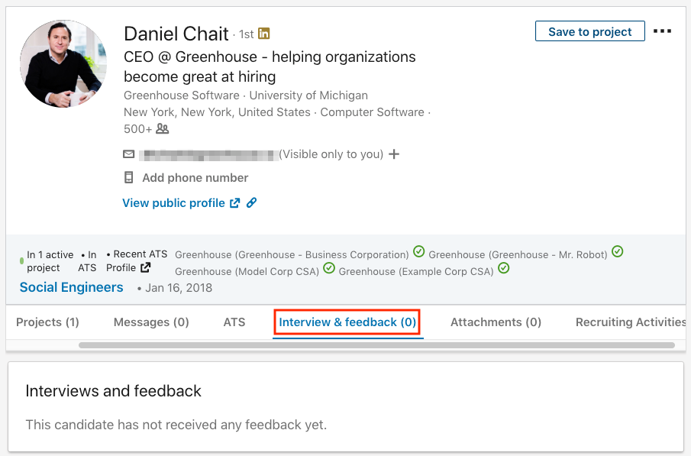Open the three-dot more actions menu
The image size is (691, 456).
662,31
